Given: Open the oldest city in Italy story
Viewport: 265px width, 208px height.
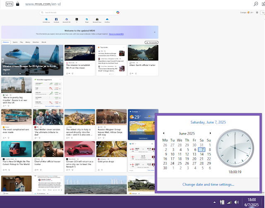Looking at the screenshot, I should (80, 124).
